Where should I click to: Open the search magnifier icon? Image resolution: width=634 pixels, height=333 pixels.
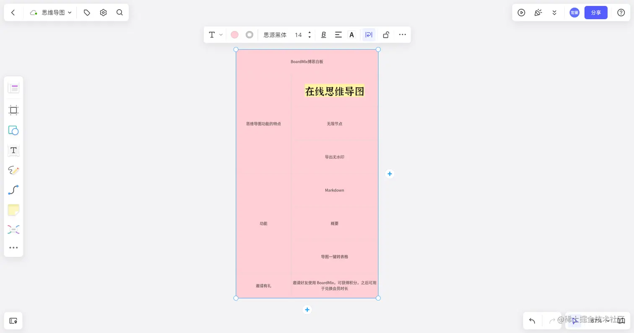(x=120, y=13)
